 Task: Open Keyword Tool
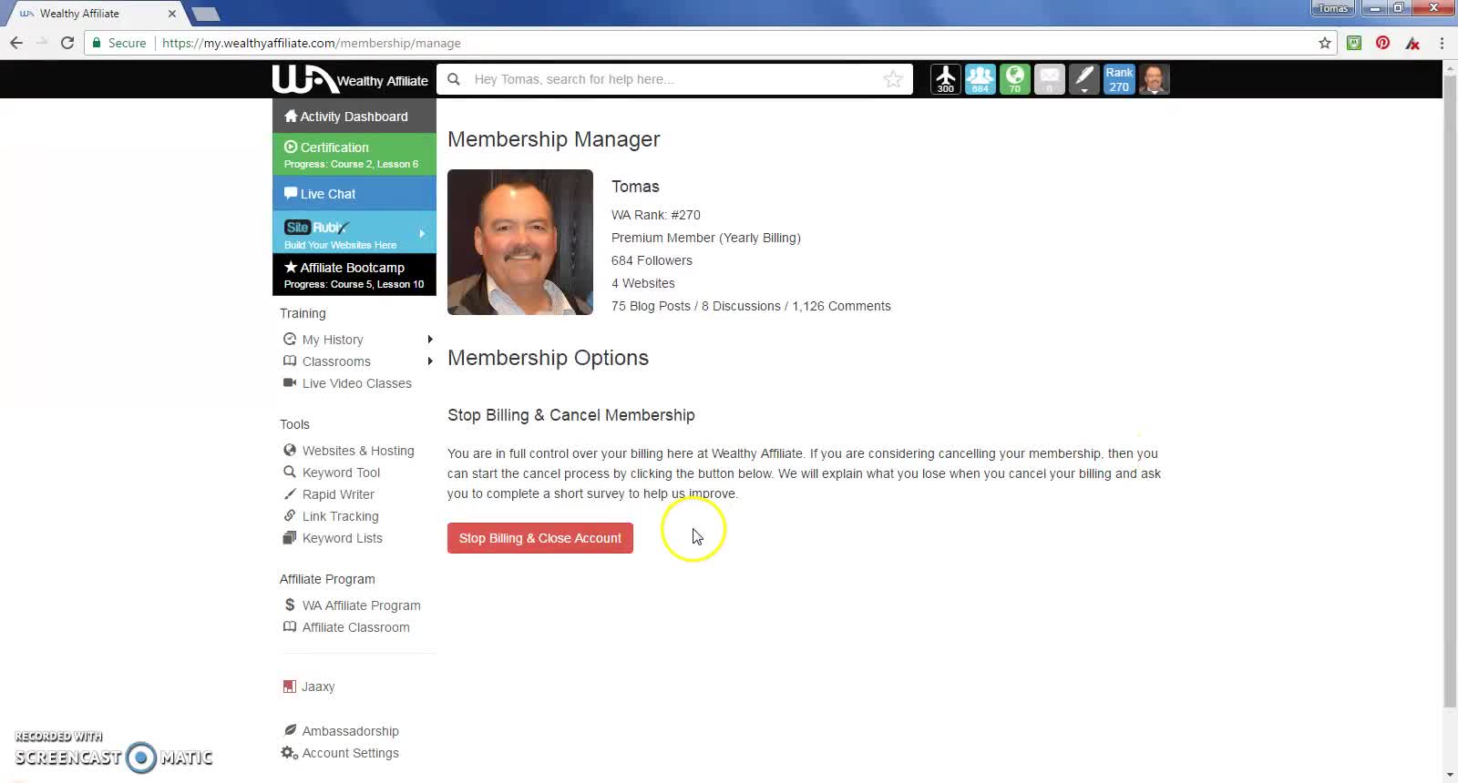pyautogui.click(x=341, y=473)
